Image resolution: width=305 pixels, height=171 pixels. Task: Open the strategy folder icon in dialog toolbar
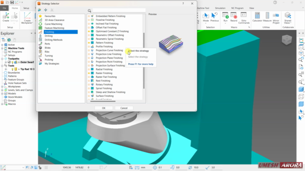(x=40, y=10)
